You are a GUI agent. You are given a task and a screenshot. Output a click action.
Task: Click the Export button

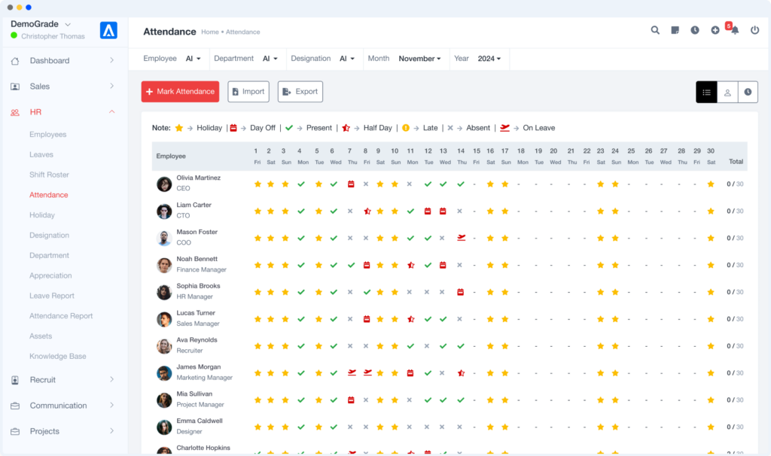300,92
